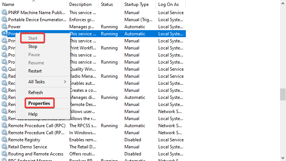Choose Stop from the context menu
The width and height of the screenshot is (286, 161).
33,46
